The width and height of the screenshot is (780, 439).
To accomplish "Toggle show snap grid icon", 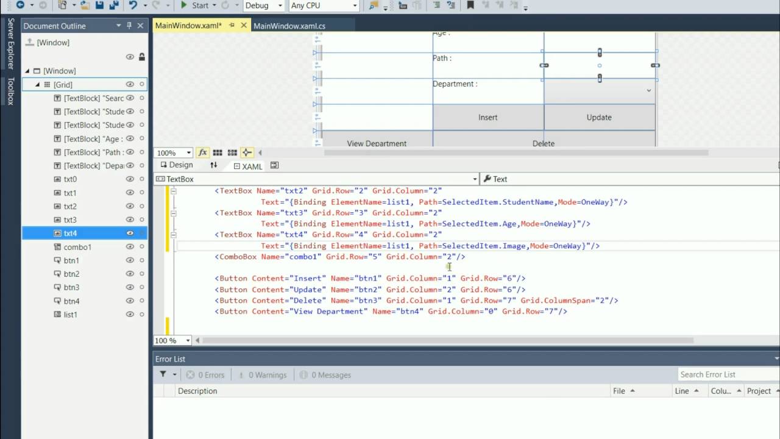I will pos(218,152).
